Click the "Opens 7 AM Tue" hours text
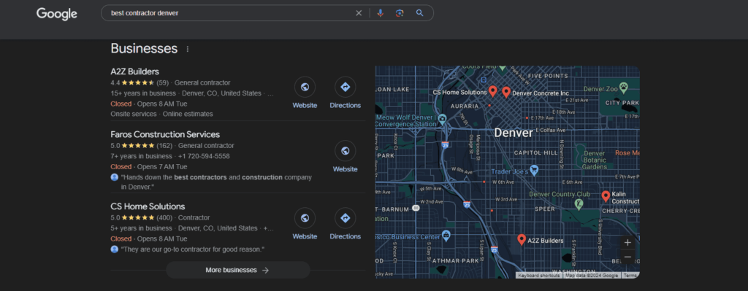Image resolution: width=748 pixels, height=291 pixels. pyautogui.click(x=162, y=167)
